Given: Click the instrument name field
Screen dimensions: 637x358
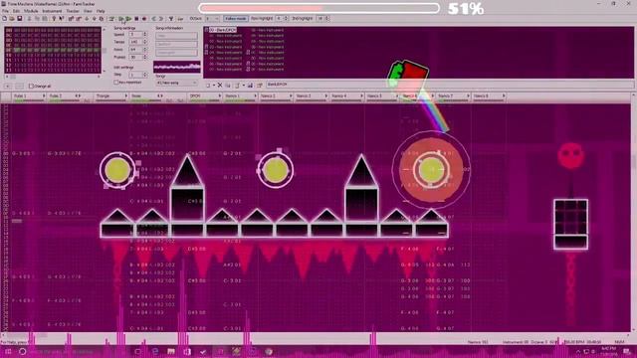Looking at the screenshot, I should (450, 85).
